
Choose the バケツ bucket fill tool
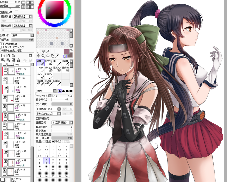point(40,76)
